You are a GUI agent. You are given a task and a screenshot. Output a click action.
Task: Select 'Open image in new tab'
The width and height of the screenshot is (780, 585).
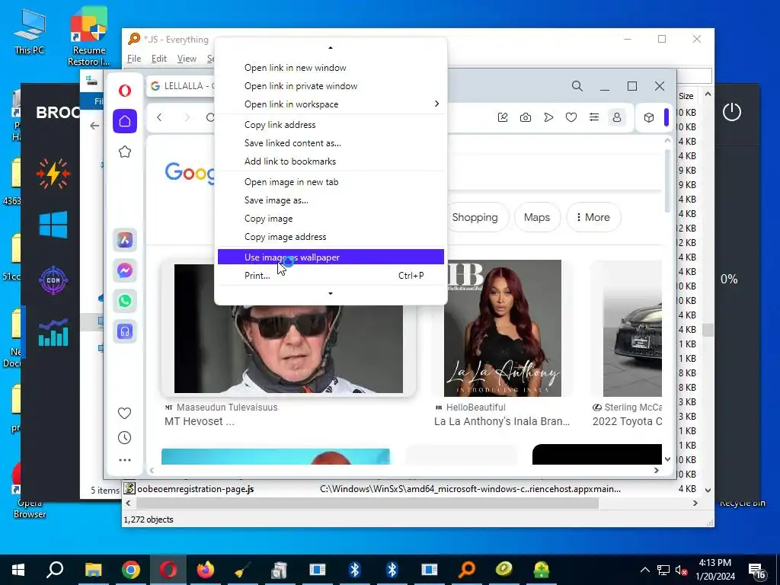click(331, 182)
